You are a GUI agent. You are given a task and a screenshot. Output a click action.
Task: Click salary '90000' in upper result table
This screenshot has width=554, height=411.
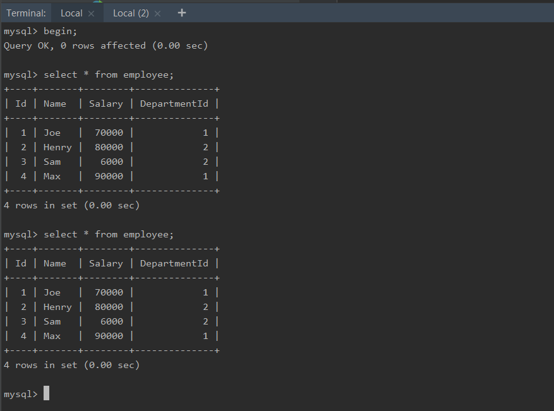tap(109, 176)
